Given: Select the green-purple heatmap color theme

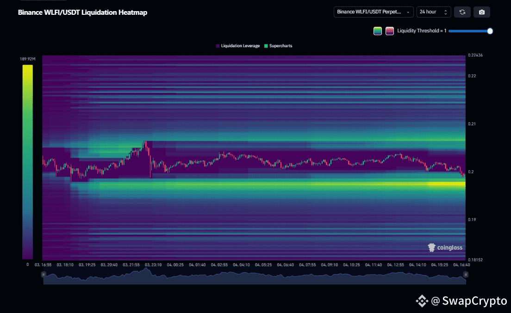Looking at the screenshot, I should [x=378, y=31].
